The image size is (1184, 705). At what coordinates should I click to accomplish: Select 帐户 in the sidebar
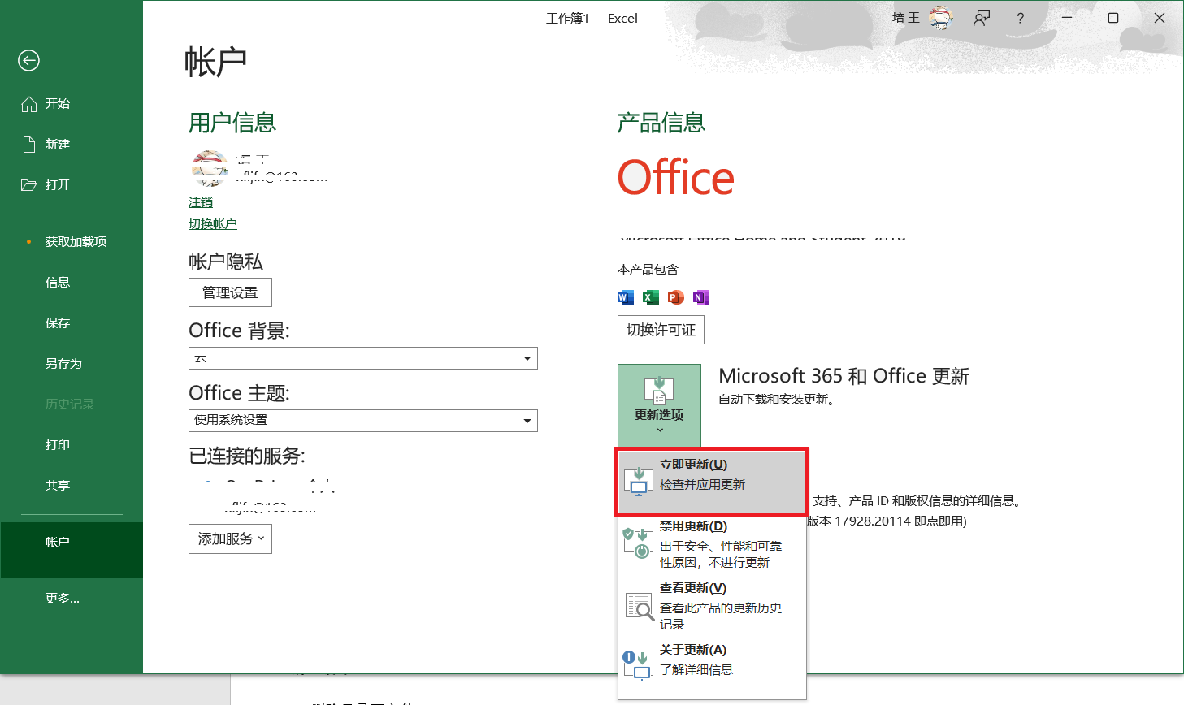(x=72, y=550)
